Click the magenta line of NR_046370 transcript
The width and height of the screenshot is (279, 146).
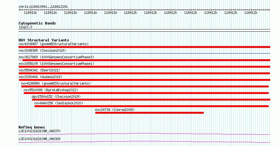click(144, 134)
